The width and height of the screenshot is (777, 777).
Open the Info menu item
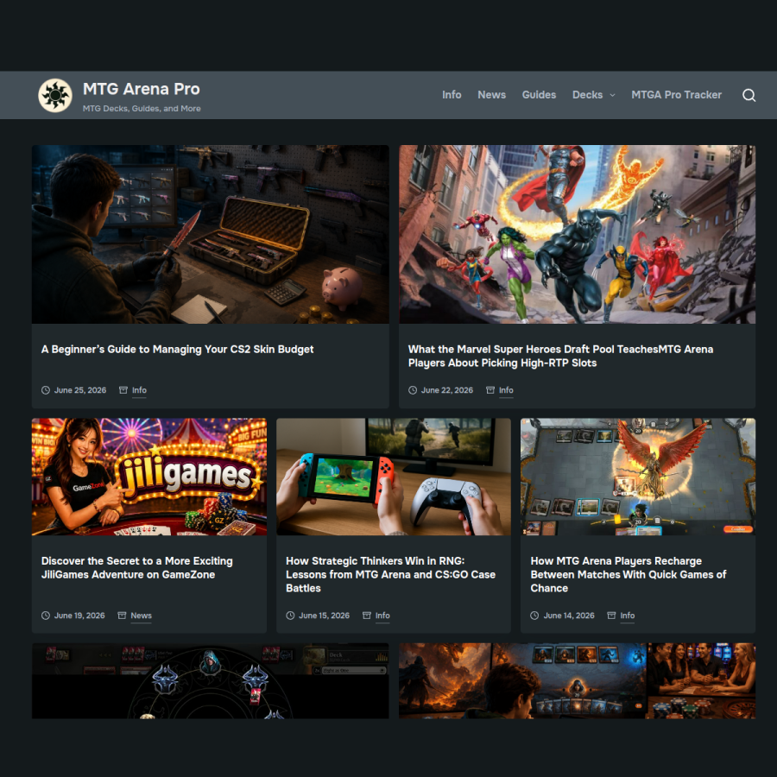(452, 95)
